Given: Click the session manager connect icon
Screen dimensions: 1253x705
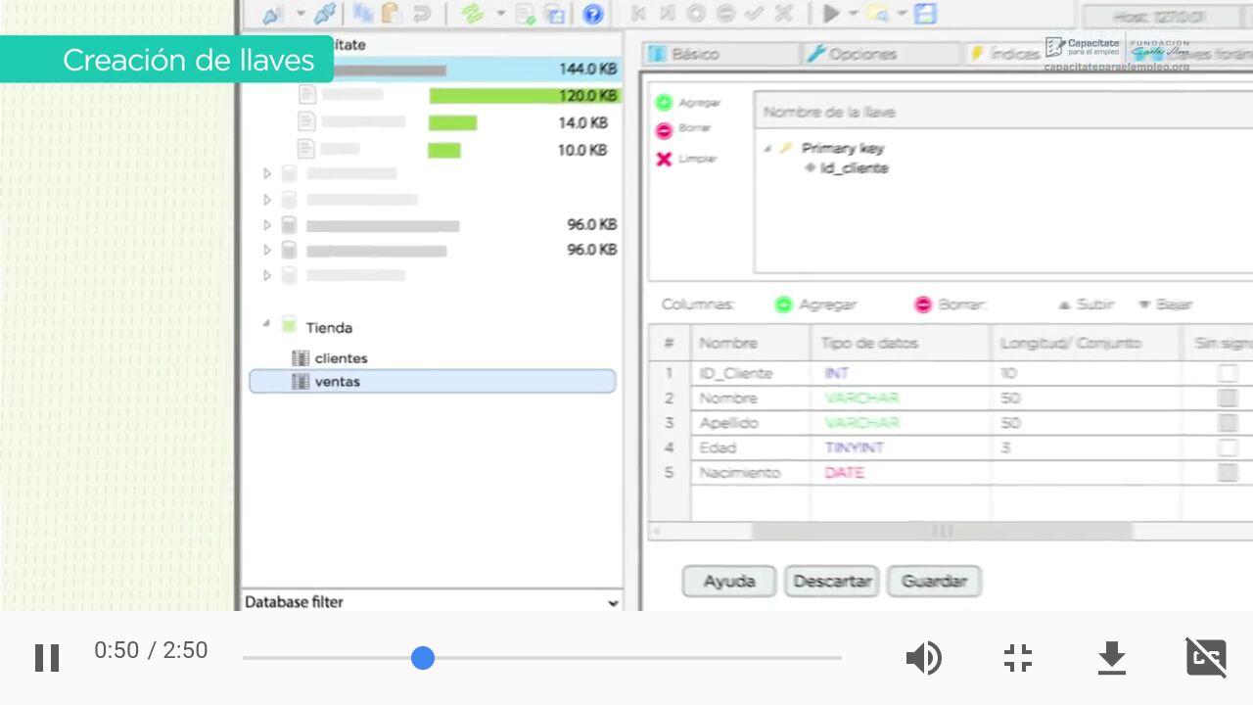Looking at the screenshot, I should coord(273,14).
